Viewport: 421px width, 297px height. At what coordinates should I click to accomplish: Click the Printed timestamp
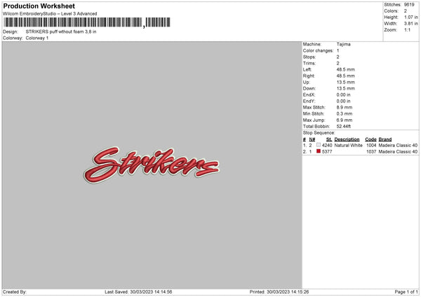[279, 292]
